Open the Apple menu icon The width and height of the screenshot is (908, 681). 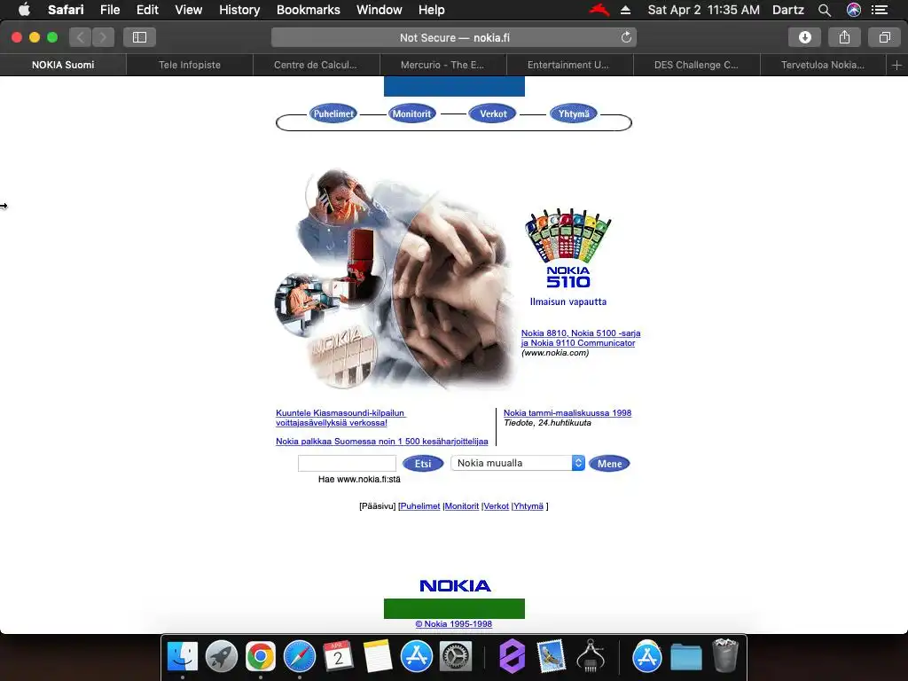click(x=24, y=10)
